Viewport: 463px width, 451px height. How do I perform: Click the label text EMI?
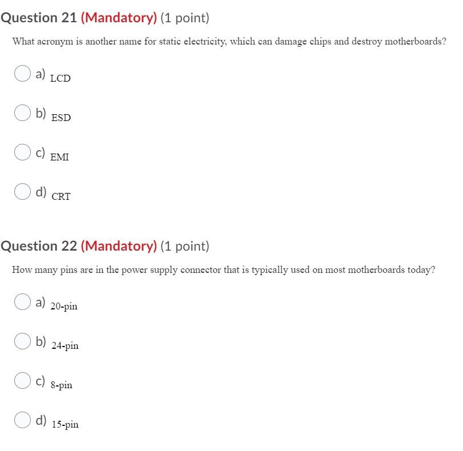60,157
